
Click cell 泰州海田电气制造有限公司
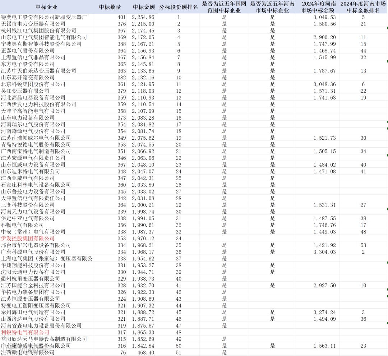pos(33,312)
